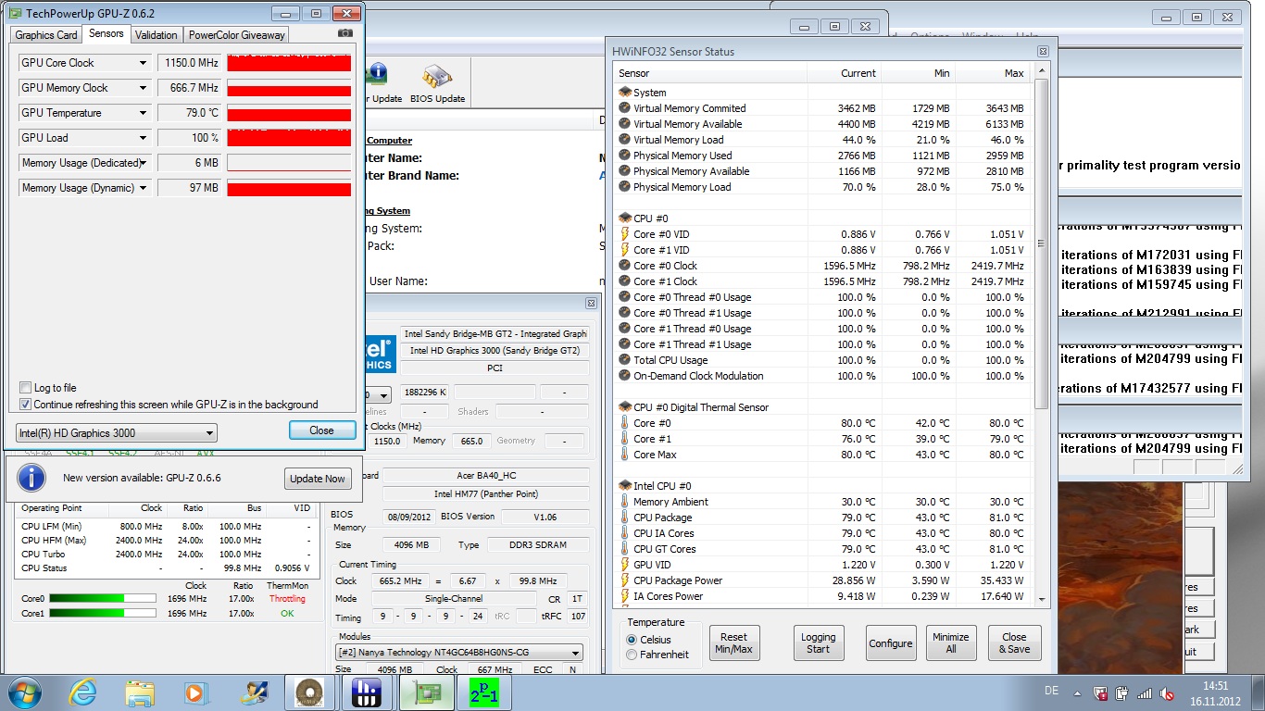Open the Memory Usage (Dedicated) sensor dropdown
The width and height of the screenshot is (1265, 711).
(x=143, y=163)
